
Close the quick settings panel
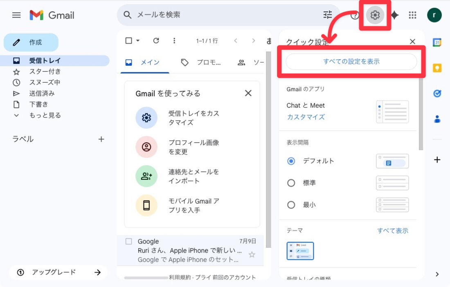(412, 42)
